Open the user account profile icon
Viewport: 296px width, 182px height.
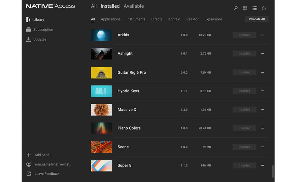point(29,164)
